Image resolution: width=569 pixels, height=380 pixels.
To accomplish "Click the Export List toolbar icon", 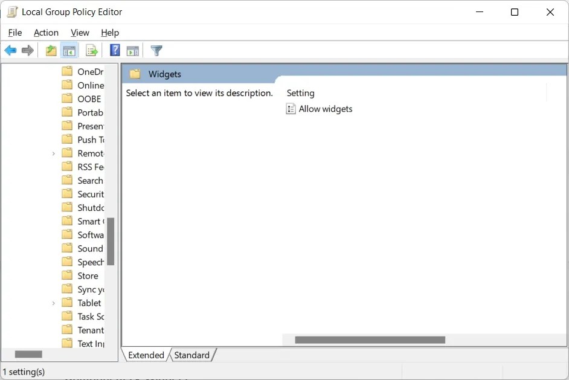I will (x=91, y=50).
